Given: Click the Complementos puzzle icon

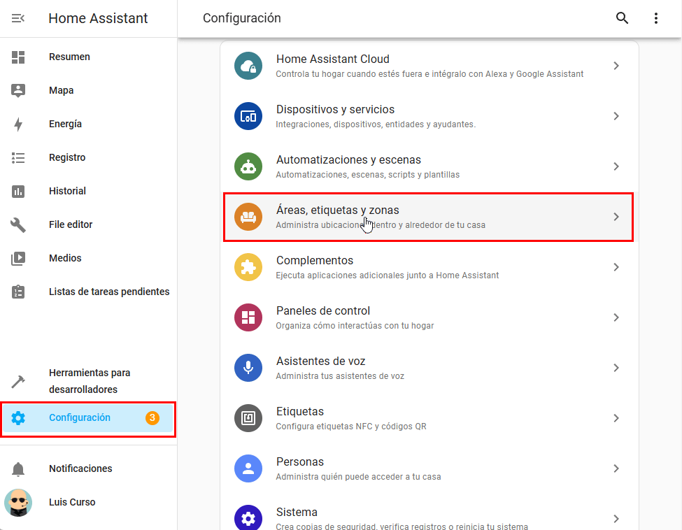Looking at the screenshot, I should click(248, 267).
